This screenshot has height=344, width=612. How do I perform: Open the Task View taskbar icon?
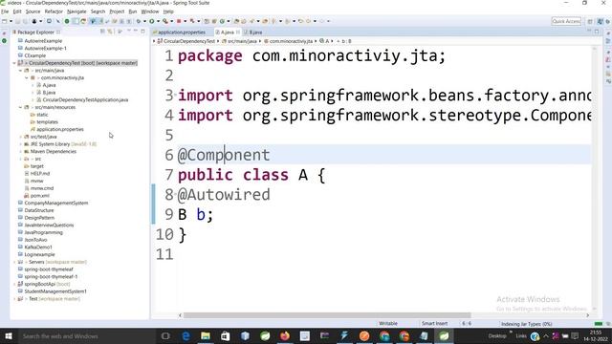pyautogui.click(x=165, y=335)
